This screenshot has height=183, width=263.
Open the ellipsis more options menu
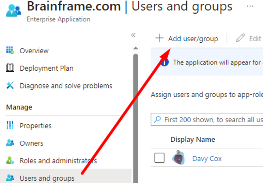[250, 6]
